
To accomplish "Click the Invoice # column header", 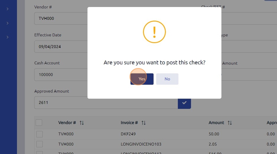I will click(129, 123).
